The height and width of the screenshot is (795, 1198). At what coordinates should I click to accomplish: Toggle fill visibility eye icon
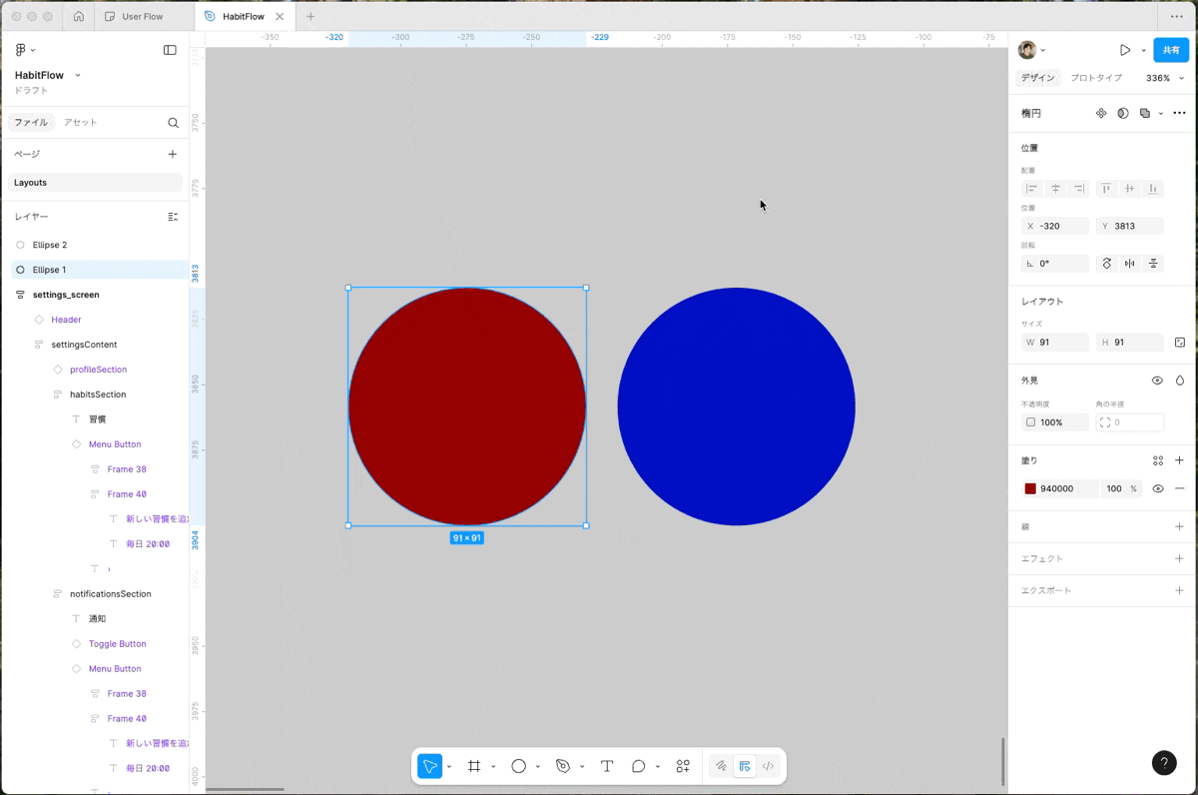(x=1158, y=488)
